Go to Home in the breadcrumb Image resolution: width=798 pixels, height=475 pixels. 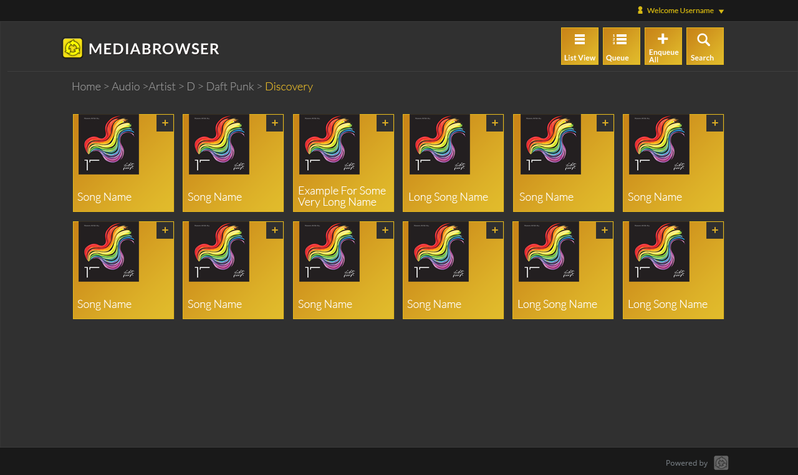(x=86, y=87)
